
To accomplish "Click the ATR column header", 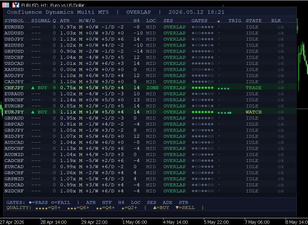I will (64, 21).
